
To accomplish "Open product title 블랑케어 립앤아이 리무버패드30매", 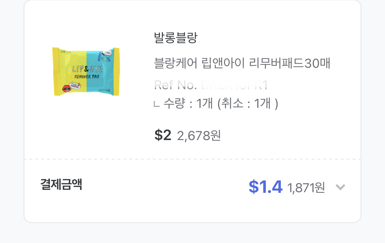I will pyautogui.click(x=242, y=63).
